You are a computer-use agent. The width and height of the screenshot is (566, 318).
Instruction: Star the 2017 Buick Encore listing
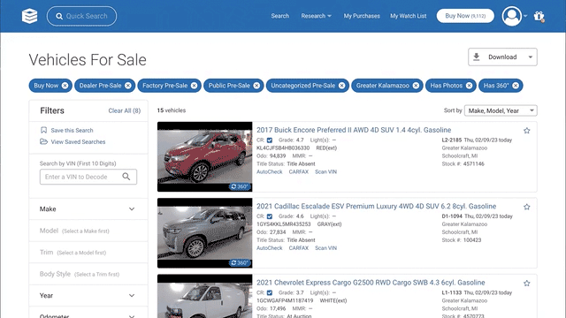(x=527, y=131)
